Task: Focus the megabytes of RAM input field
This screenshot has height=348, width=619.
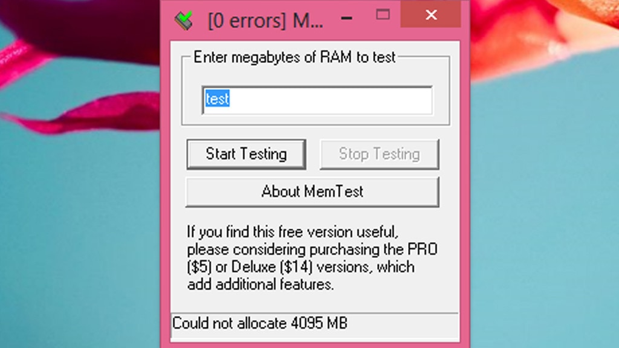Action: (317, 100)
